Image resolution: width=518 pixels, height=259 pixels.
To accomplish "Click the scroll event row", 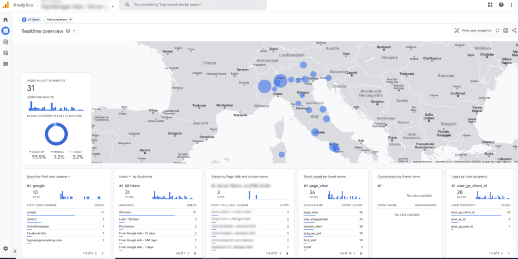I will [x=333, y=247].
